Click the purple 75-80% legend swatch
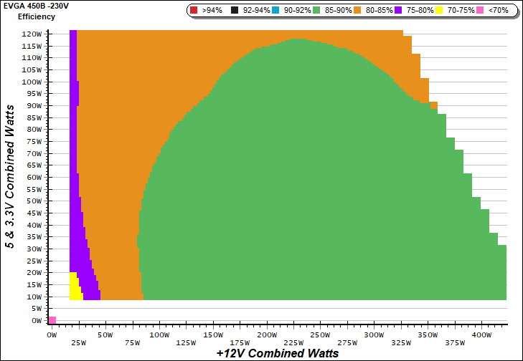This screenshot has height=361, width=523. [x=398, y=11]
